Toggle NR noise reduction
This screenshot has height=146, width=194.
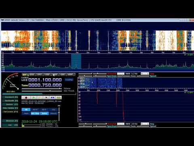tap(26, 109)
